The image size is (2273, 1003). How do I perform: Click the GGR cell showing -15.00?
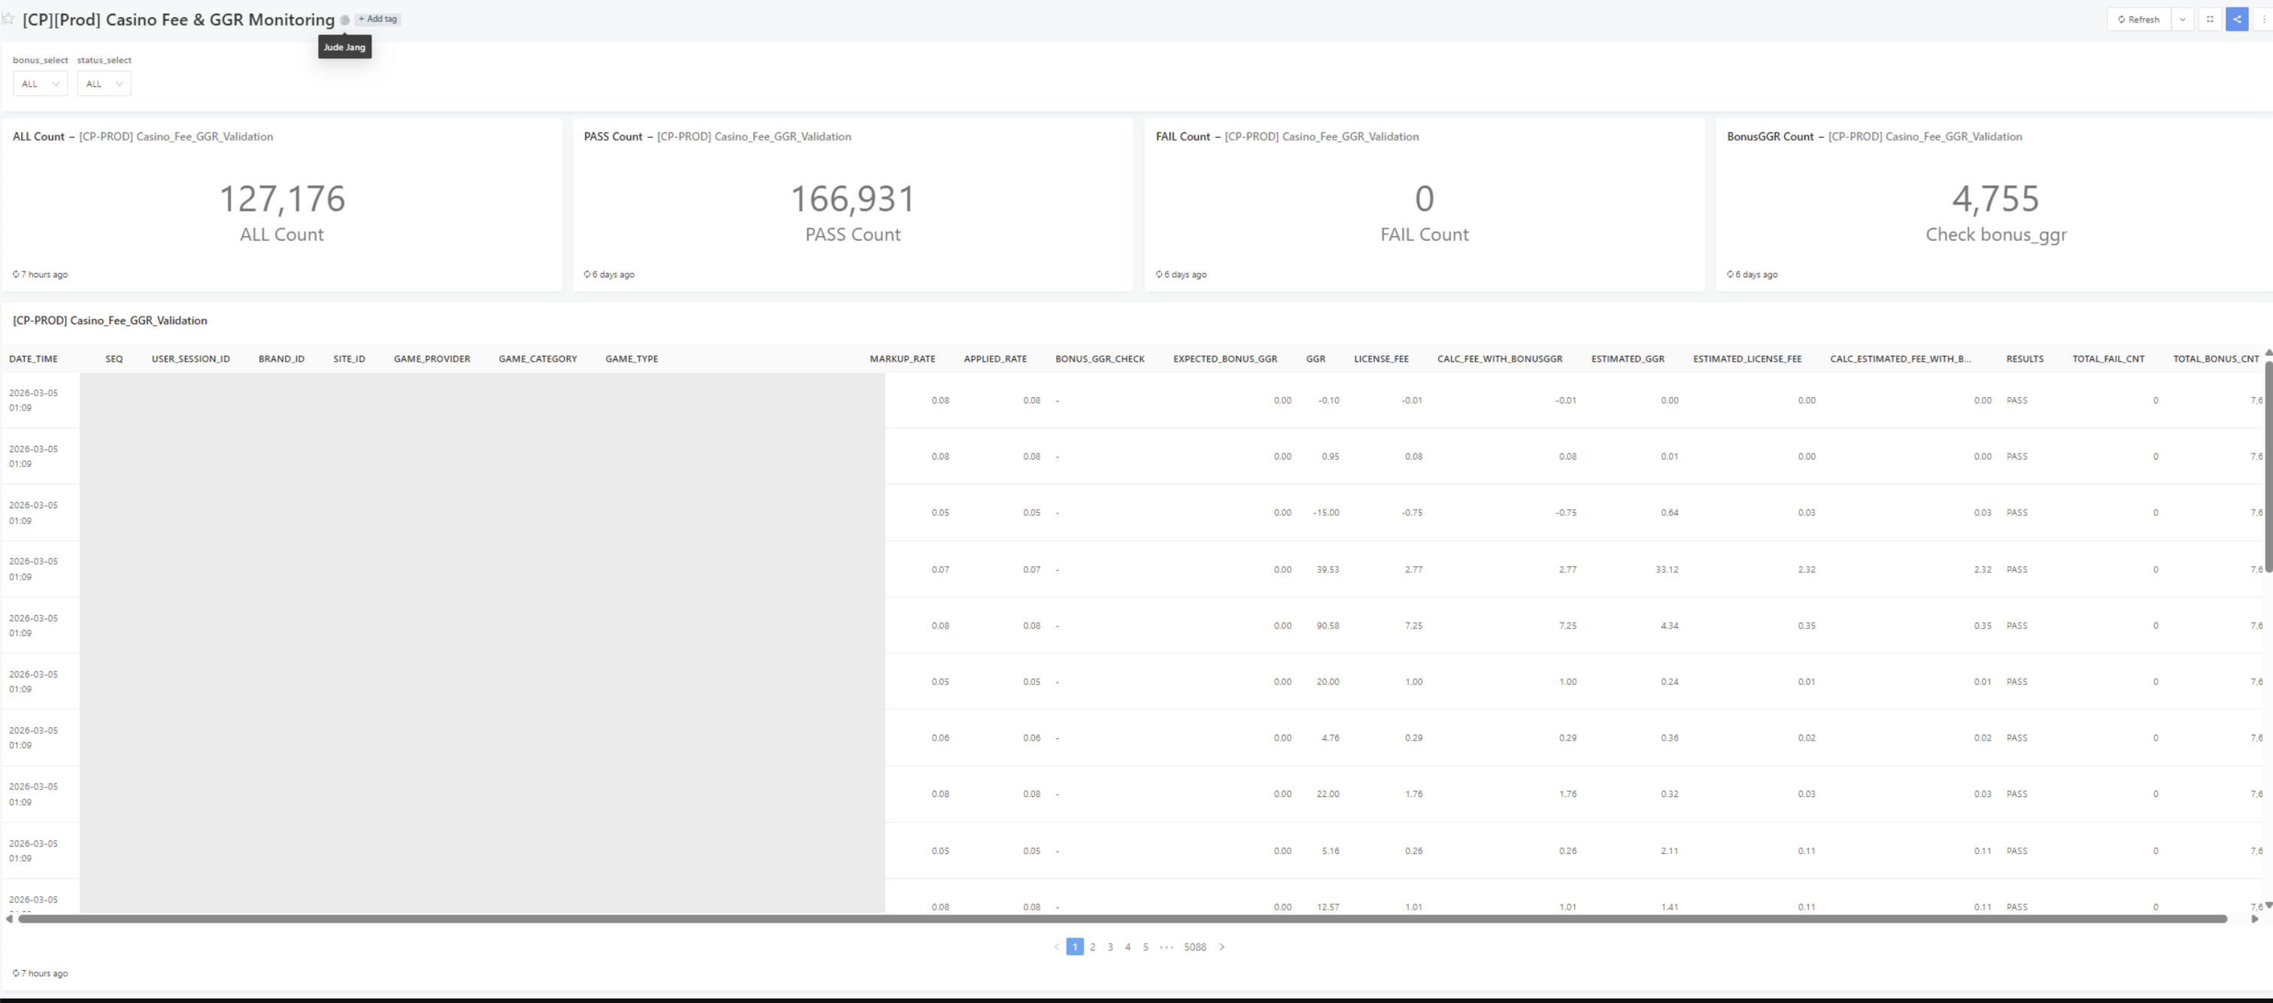(x=1325, y=513)
